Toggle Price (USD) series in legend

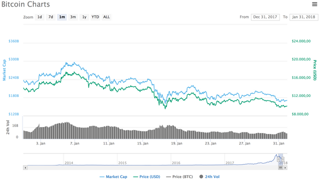tap(146, 176)
